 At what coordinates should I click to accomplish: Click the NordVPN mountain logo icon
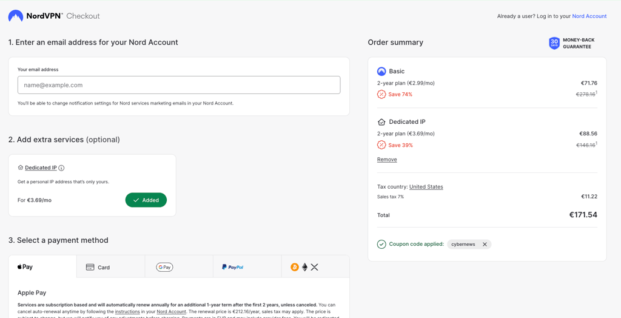[16, 16]
